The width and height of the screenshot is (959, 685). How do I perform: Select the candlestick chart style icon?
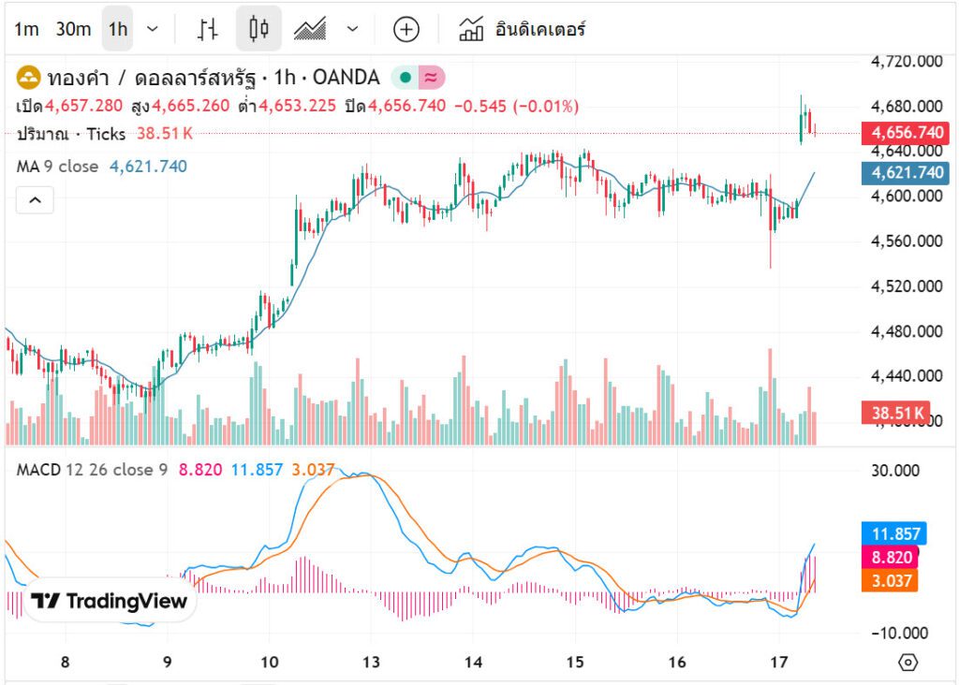(x=258, y=29)
